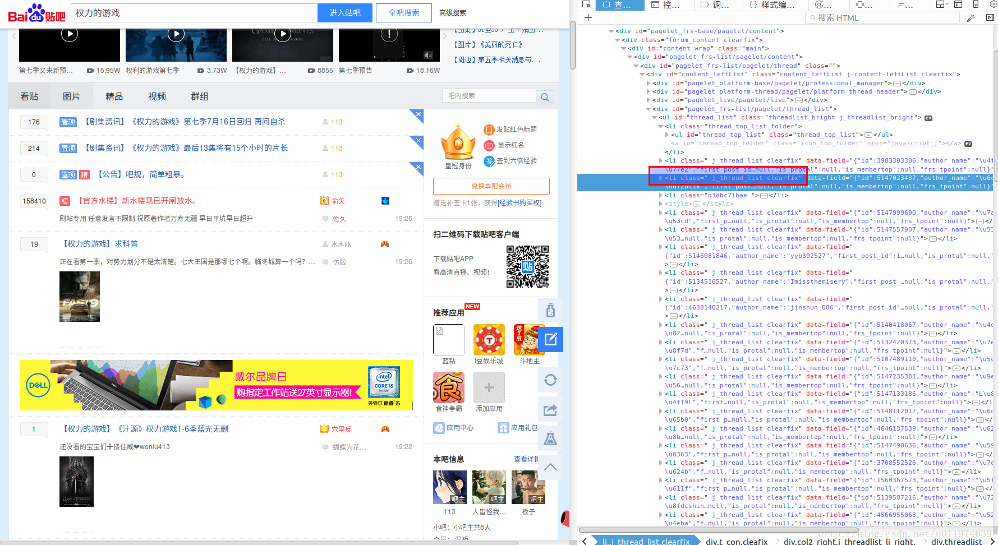Click the 显示红名 icon
Viewport: 998px width, 545px height.
(x=489, y=145)
